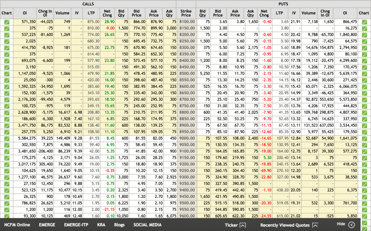Open the chart for the 8100 put
The width and height of the screenshot is (371, 231).
pos(364,22)
